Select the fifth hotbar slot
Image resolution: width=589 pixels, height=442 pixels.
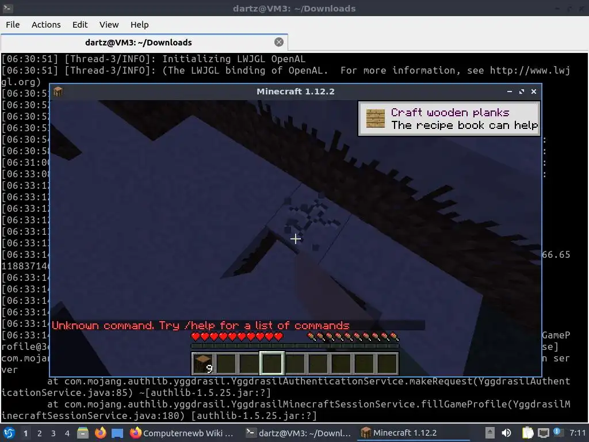(x=295, y=364)
